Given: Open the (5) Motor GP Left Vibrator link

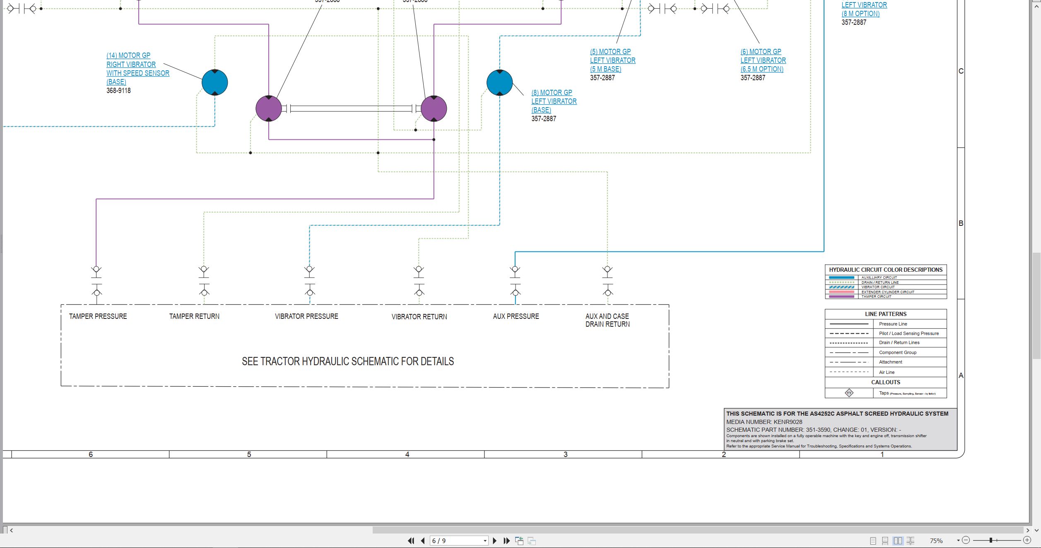Looking at the screenshot, I should coord(612,60).
